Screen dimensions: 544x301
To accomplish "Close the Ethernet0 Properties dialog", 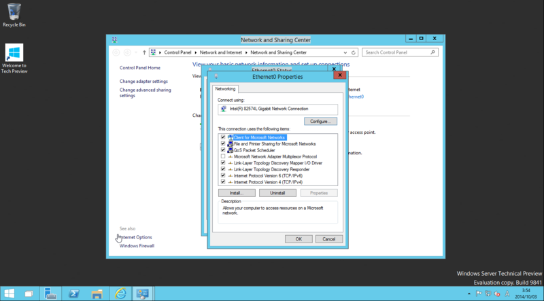I will [x=340, y=75].
